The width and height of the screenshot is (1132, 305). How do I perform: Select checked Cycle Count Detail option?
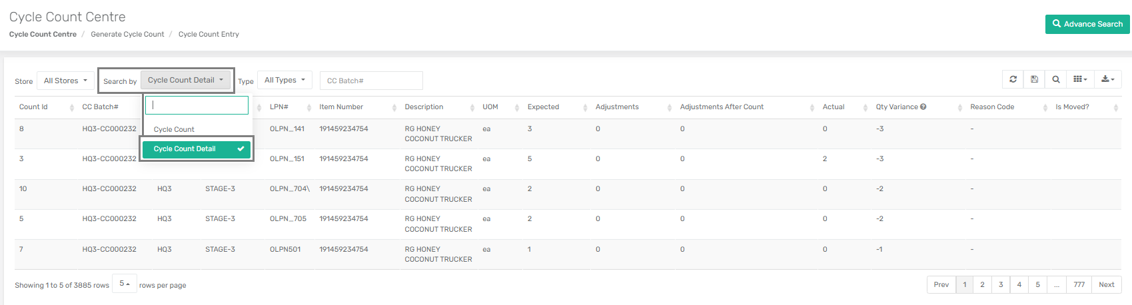[197, 149]
